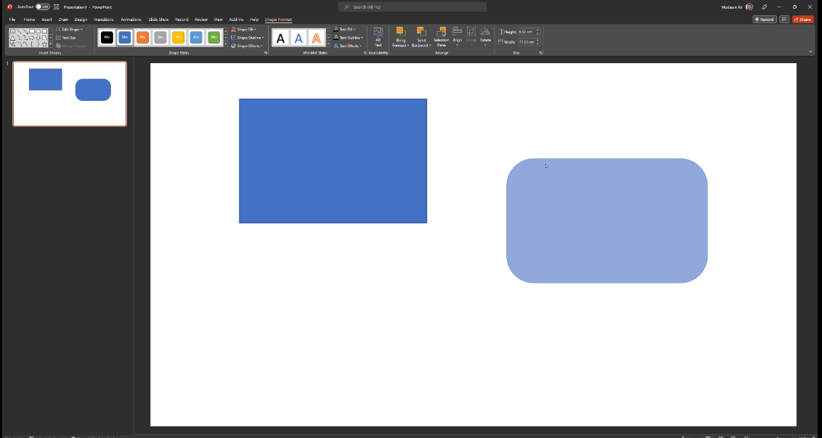Open the Review tab
This screenshot has height=438, width=822.
201,20
